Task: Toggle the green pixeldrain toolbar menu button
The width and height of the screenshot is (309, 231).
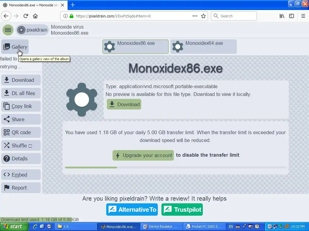Action: point(8,30)
